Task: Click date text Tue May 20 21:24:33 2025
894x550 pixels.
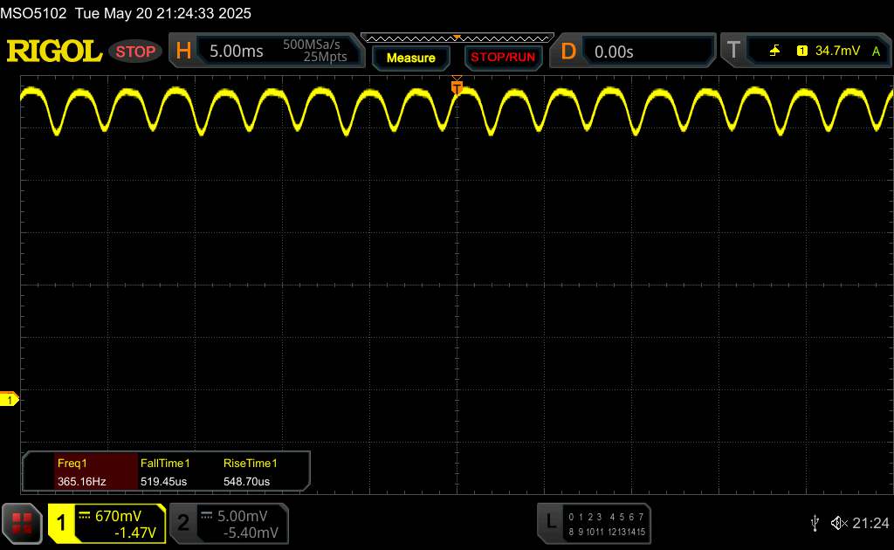Action: 163,13
